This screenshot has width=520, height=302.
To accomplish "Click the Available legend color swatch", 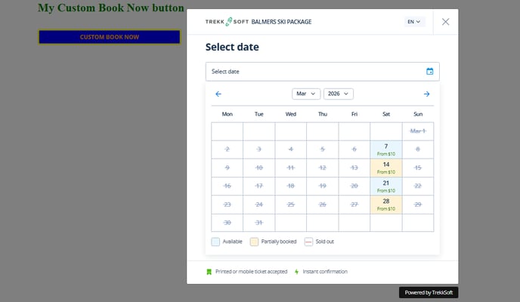I will (x=215, y=242).
